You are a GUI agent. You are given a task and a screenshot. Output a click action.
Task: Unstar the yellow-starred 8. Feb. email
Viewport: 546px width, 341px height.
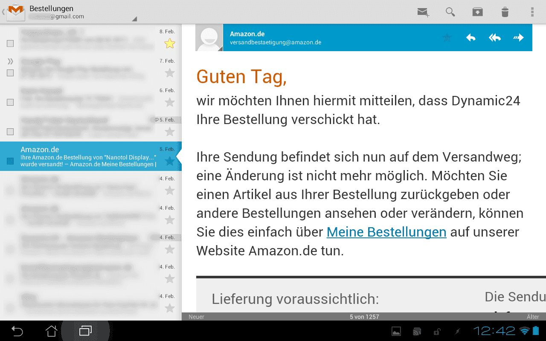tap(170, 43)
